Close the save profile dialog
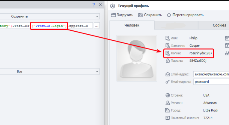The width and height of the screenshot is (229, 125). pyautogui.click(x=100, y=5)
